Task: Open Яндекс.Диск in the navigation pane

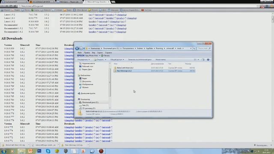Action: pyautogui.click(x=86, y=69)
